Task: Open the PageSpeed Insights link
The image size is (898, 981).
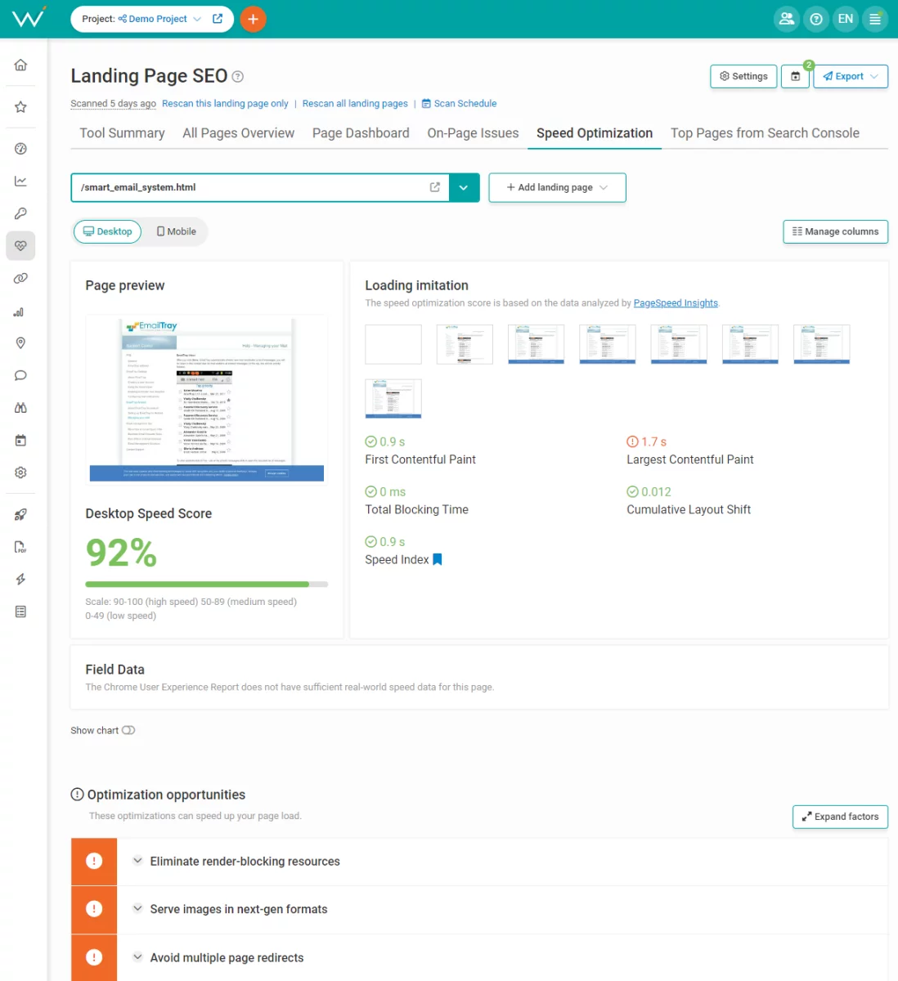Action: (676, 303)
